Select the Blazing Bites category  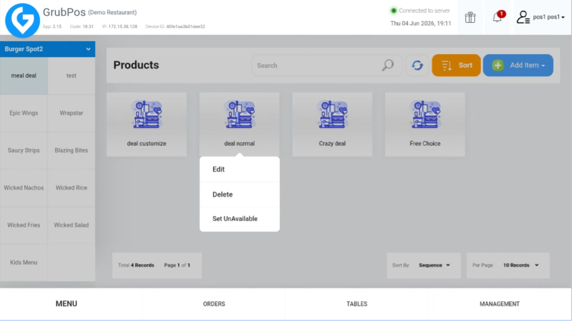71,150
